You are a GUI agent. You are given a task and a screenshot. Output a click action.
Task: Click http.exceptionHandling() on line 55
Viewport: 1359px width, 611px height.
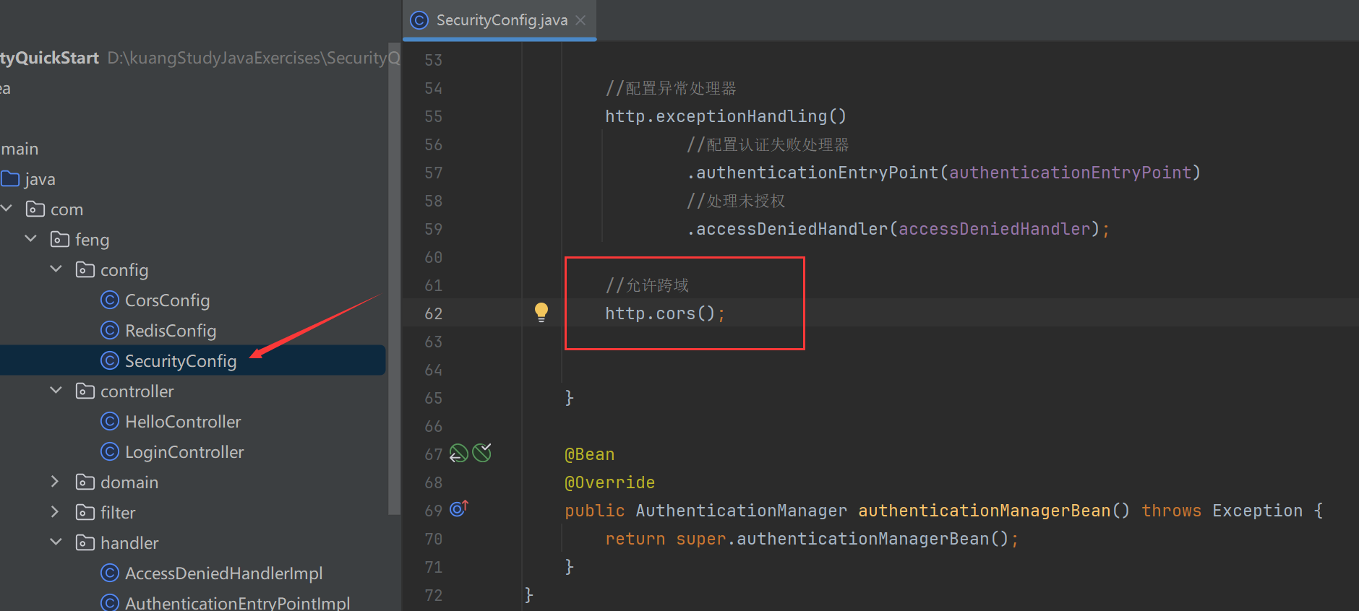click(x=726, y=116)
